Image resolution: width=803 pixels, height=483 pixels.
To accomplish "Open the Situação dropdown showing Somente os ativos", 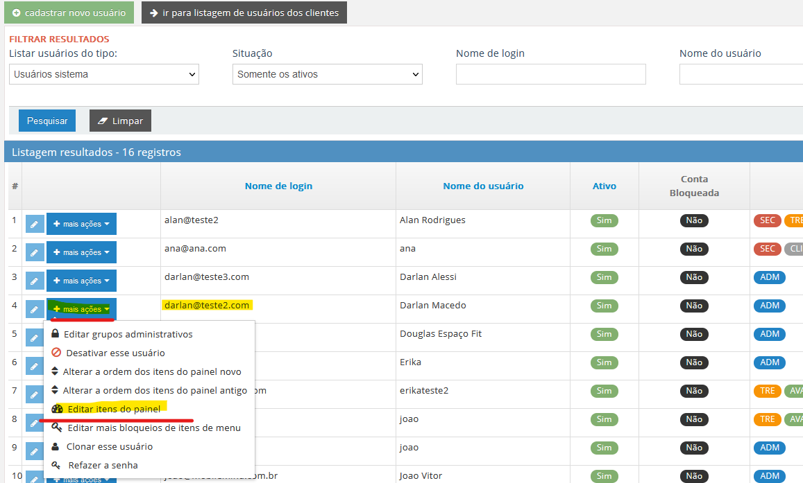I will 327,74.
